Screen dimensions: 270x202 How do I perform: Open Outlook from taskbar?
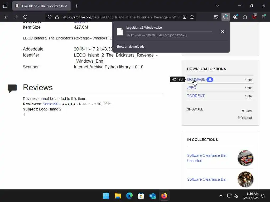[153, 196]
